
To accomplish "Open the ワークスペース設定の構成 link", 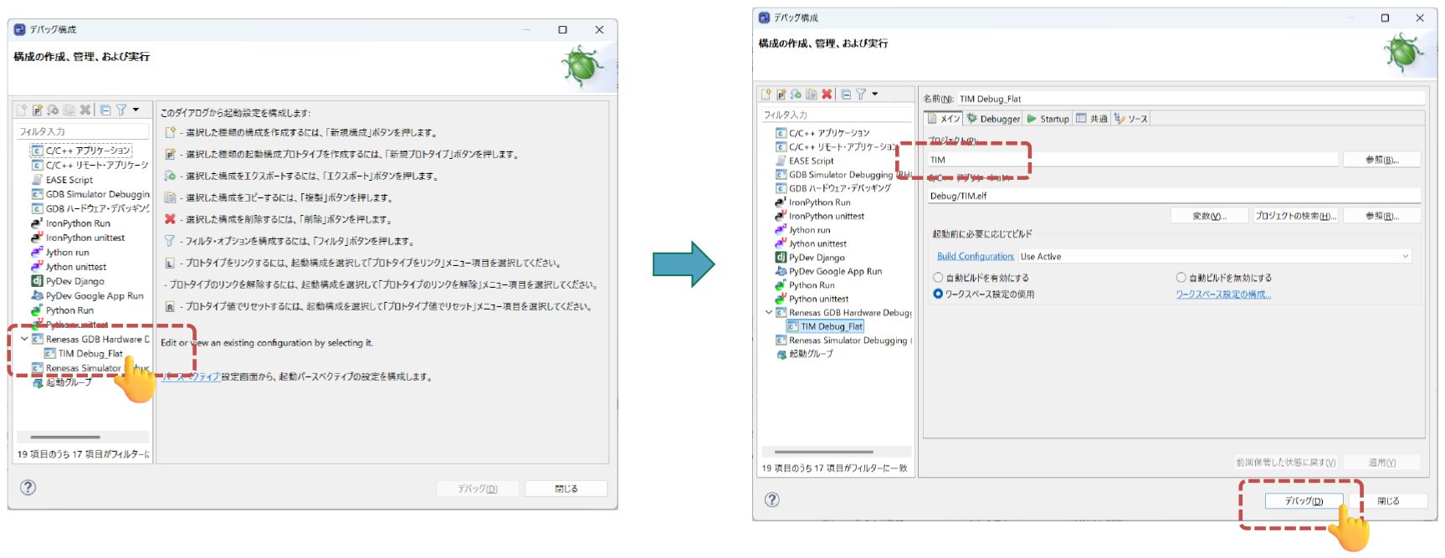I will pos(1222,294).
